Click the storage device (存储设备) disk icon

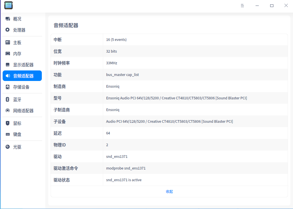[x=8, y=87]
